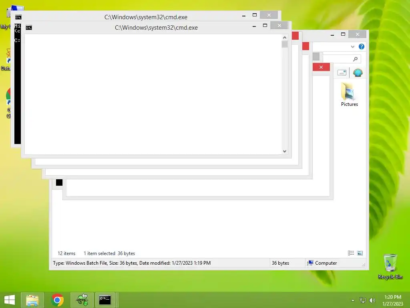
Task: Click the front cmd window's scroll up arrow
Action: coord(285,37)
